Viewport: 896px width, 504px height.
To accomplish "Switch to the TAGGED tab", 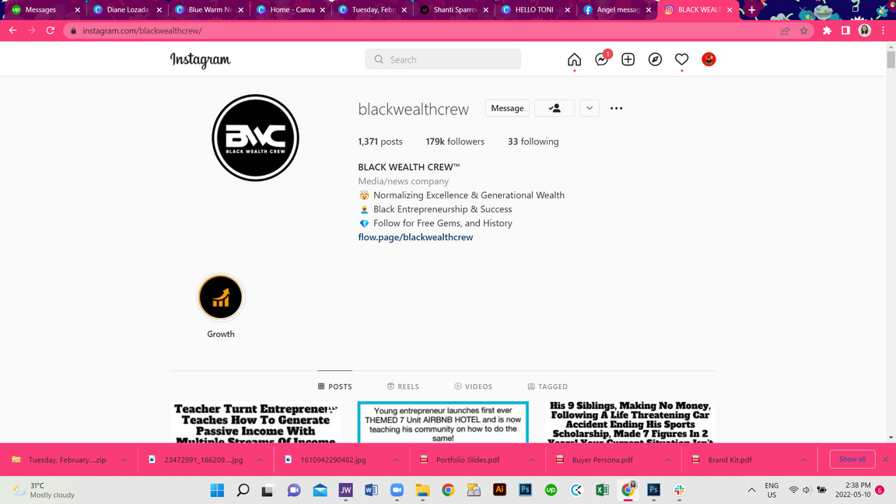I will coord(548,387).
